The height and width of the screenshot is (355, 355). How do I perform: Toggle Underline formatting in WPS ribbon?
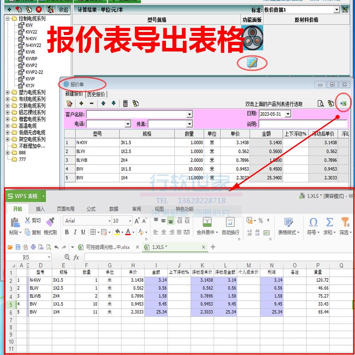[83, 232]
